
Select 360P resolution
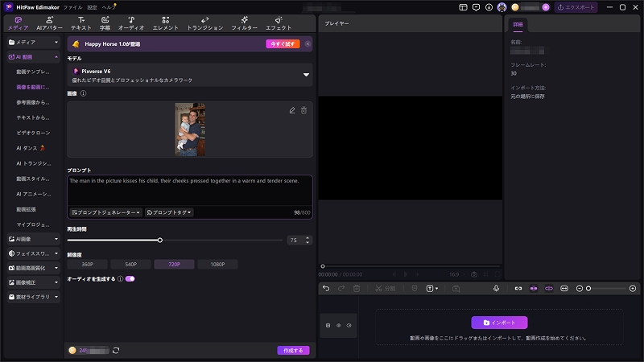point(88,265)
